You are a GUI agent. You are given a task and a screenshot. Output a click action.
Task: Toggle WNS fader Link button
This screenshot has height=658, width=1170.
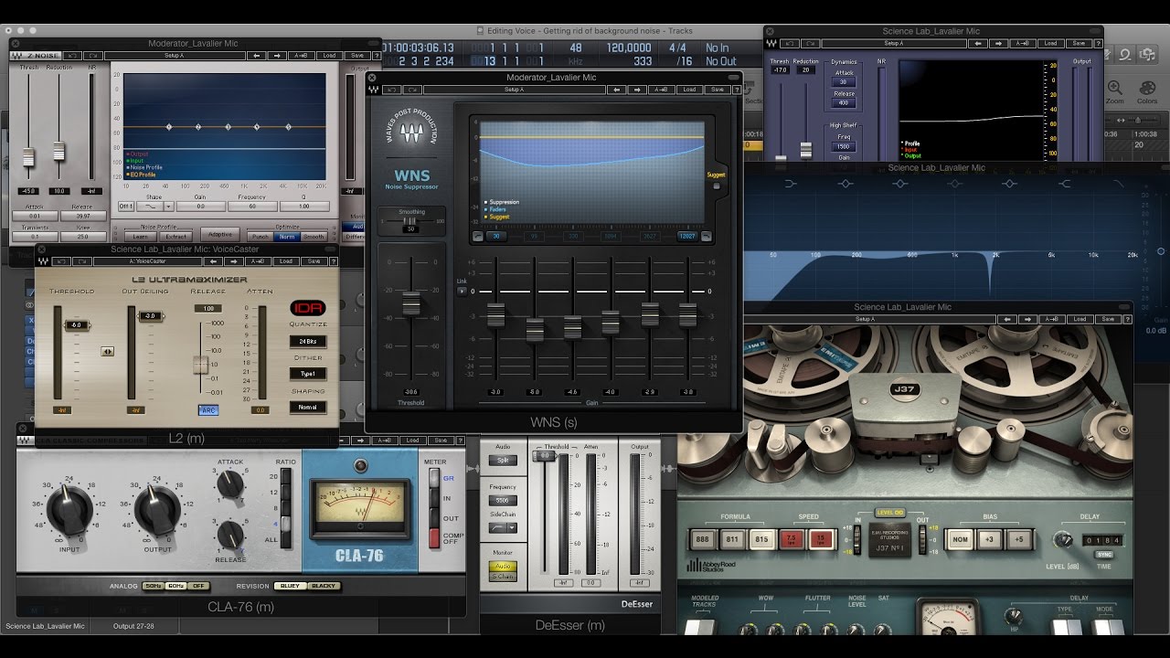(462, 292)
